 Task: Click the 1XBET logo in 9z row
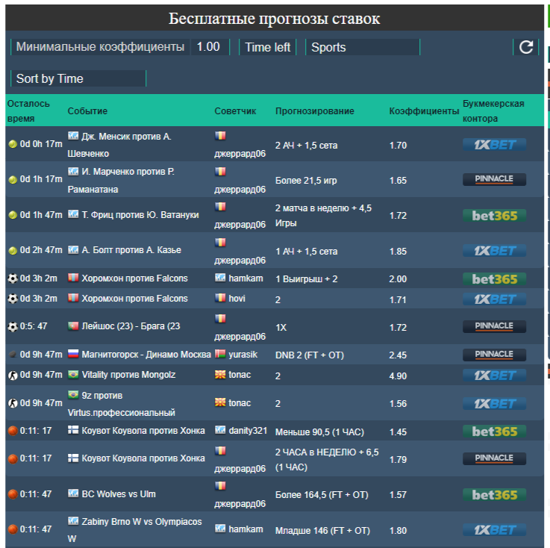[494, 403]
